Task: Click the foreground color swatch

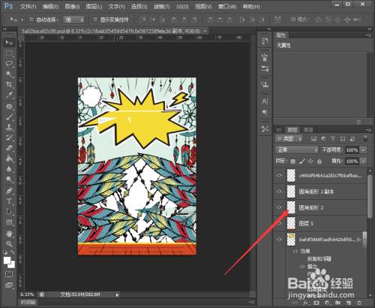Action: pyautogui.click(x=7, y=261)
